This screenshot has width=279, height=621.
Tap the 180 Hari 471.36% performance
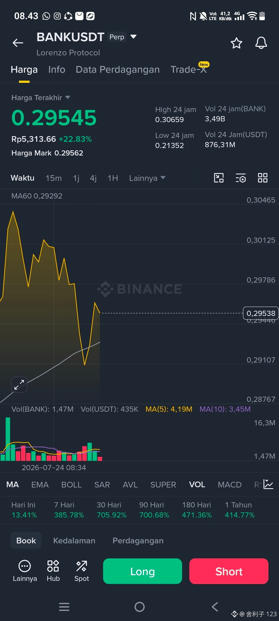click(x=197, y=510)
